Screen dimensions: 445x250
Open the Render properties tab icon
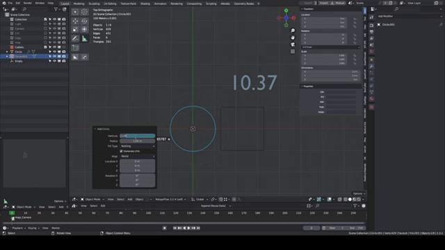click(371, 25)
